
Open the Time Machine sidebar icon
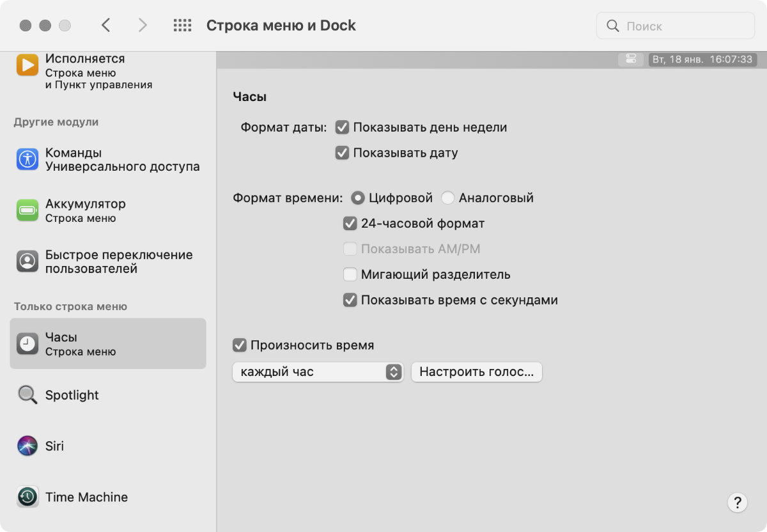[27, 497]
